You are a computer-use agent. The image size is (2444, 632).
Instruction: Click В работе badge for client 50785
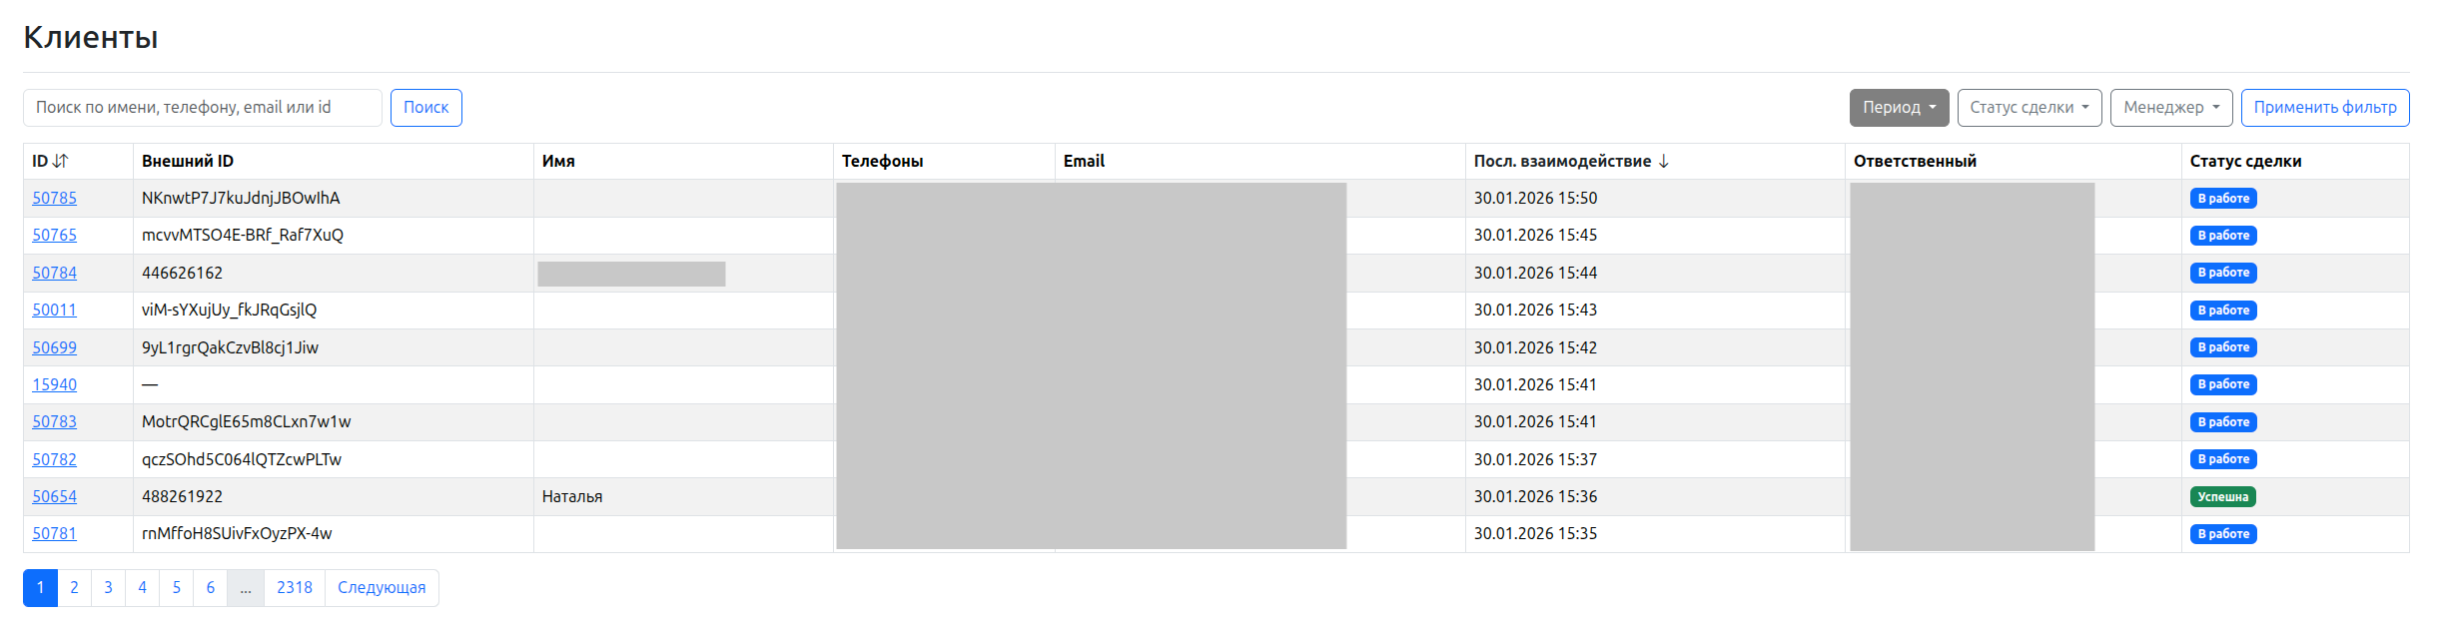2223,199
